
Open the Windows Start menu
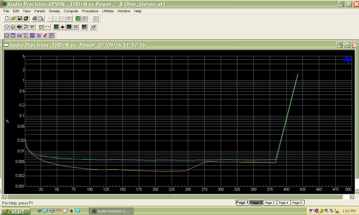15,211
